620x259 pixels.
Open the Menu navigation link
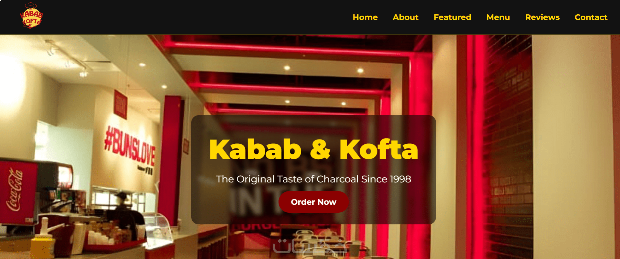tap(498, 17)
